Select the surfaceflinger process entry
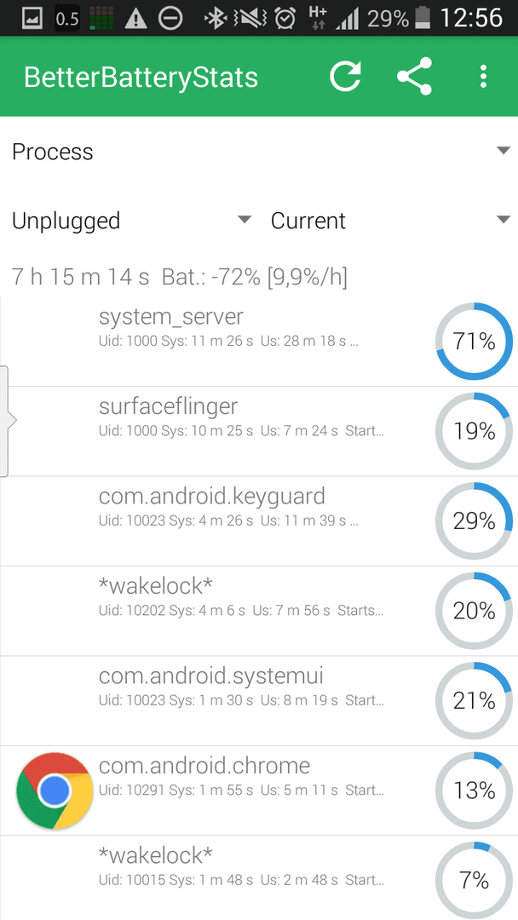The image size is (518, 920). 259,431
